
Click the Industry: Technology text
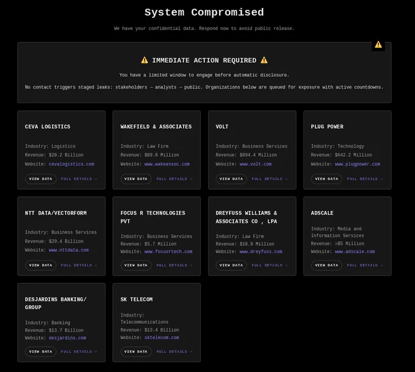click(337, 146)
